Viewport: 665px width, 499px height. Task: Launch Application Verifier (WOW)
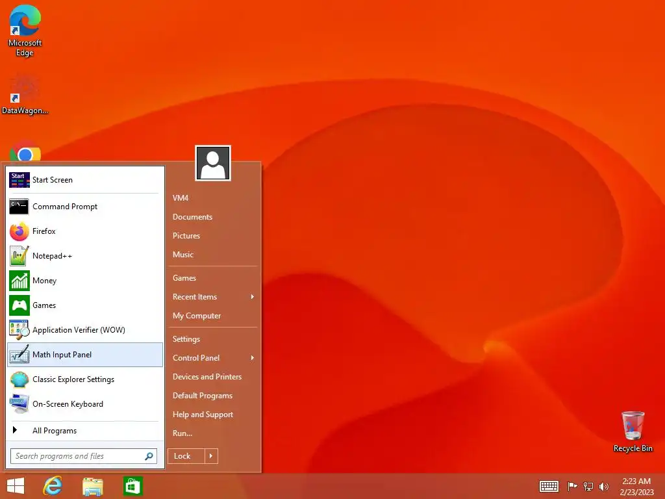[85, 329]
